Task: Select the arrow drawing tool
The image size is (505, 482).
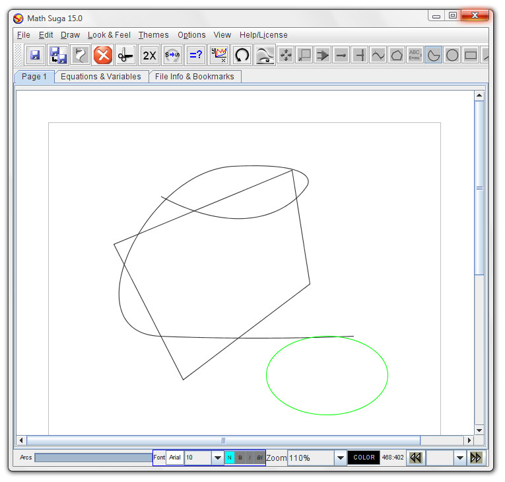Action: coord(323,55)
